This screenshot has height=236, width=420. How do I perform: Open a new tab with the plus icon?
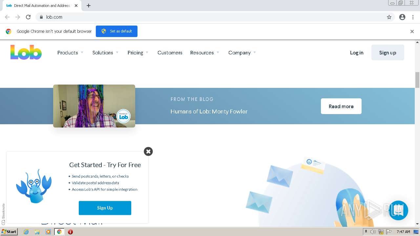click(x=89, y=6)
